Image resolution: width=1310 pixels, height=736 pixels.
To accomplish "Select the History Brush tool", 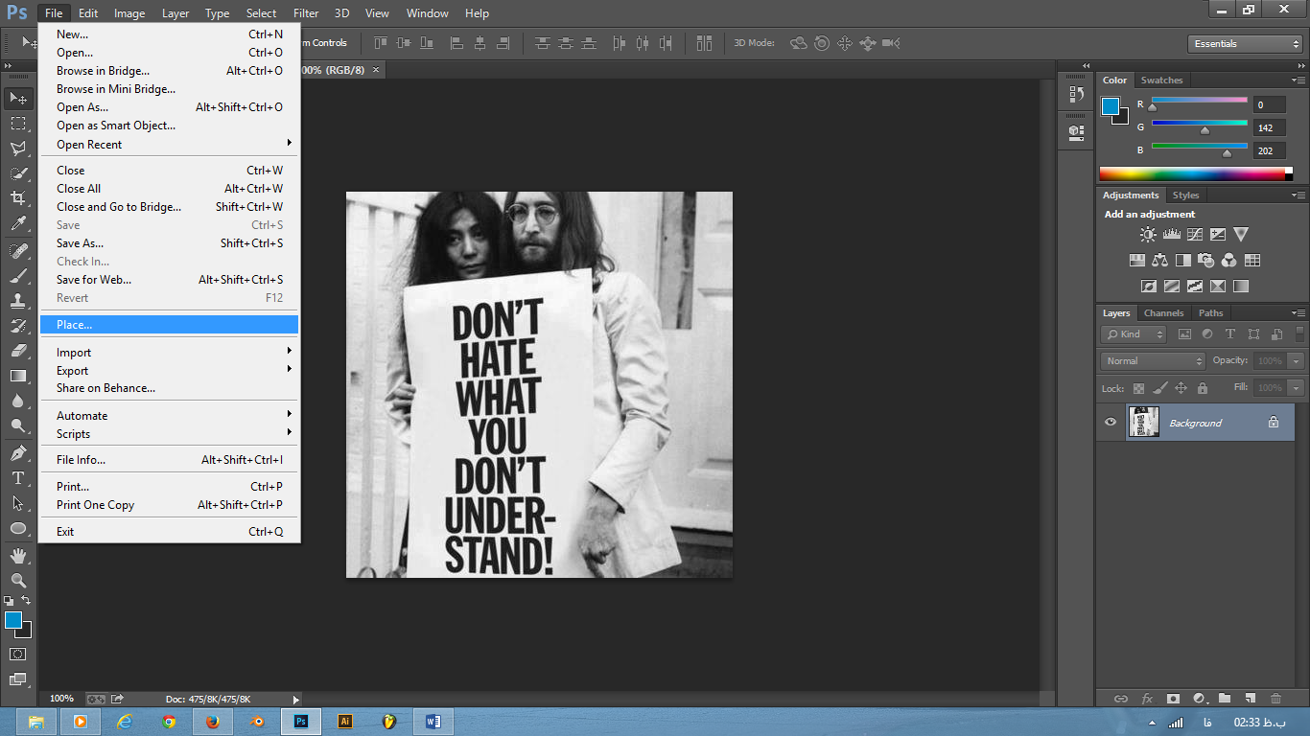I will (18, 326).
